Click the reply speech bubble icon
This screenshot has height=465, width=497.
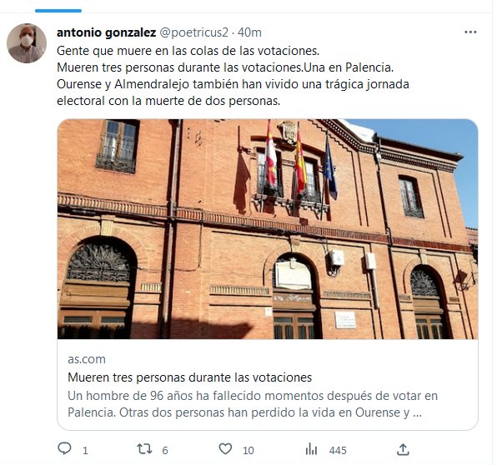pos(65,449)
